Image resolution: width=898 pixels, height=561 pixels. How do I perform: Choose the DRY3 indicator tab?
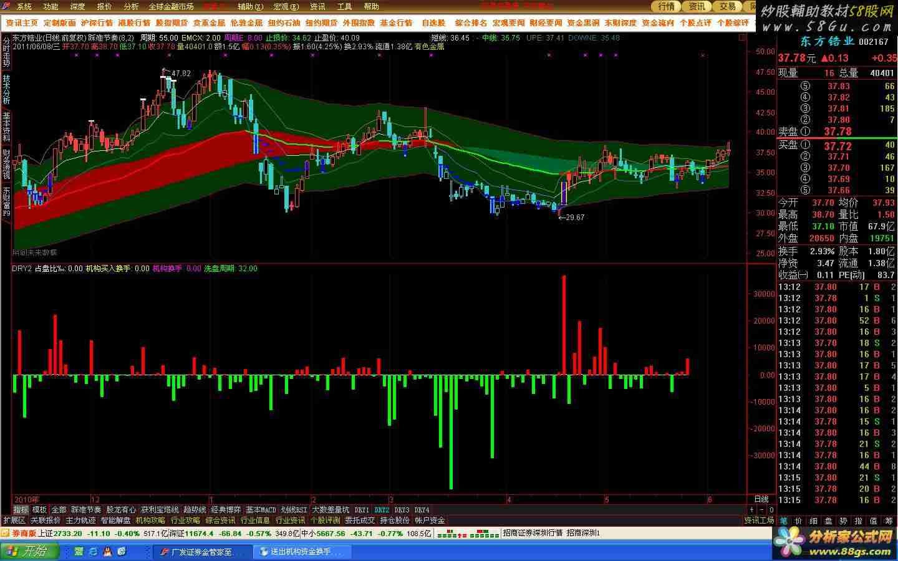pos(402,510)
